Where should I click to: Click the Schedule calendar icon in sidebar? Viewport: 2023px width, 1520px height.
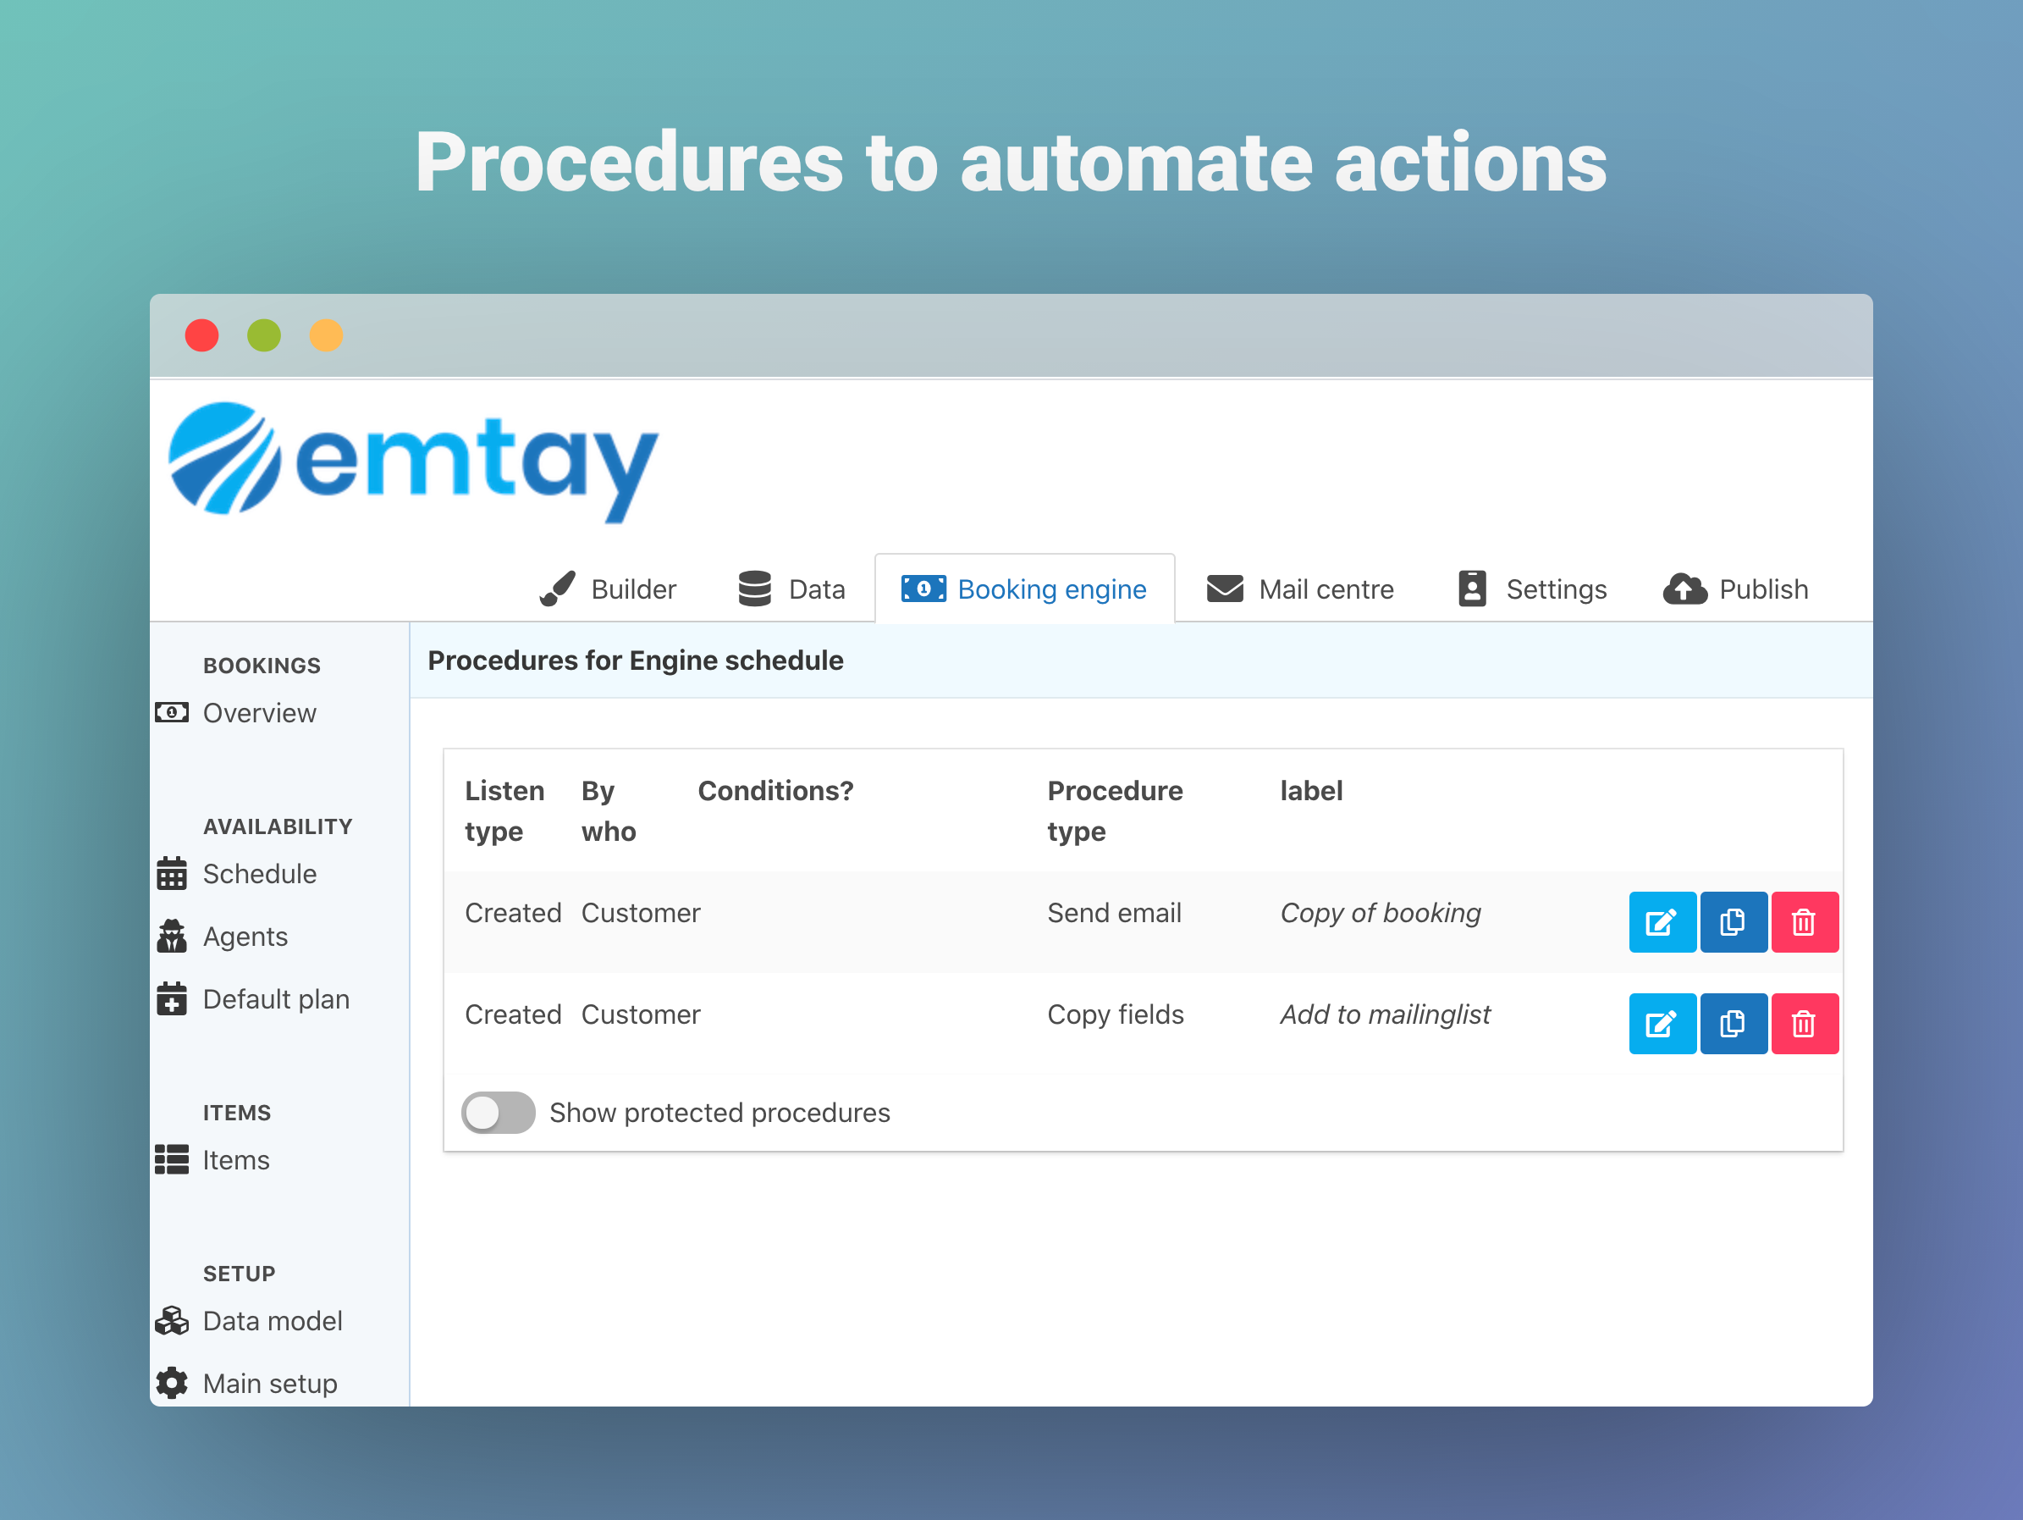[172, 874]
